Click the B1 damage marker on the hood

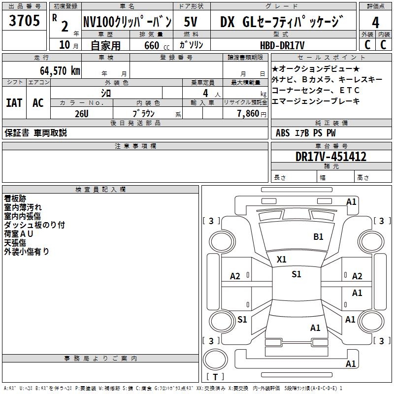318,237
